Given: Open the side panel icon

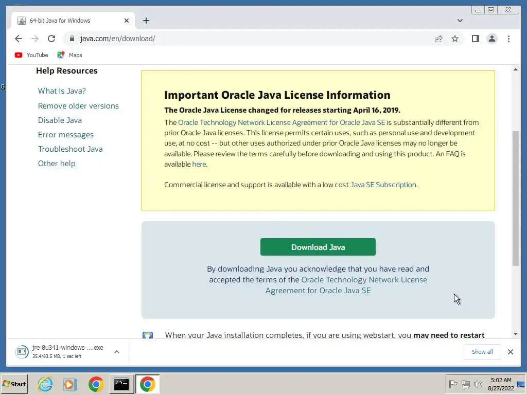Looking at the screenshot, I should click(475, 39).
